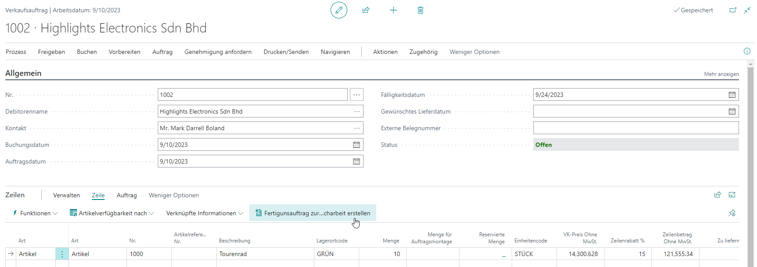Click the Nr. field with 1002
The image size is (757, 267).
[253, 95]
